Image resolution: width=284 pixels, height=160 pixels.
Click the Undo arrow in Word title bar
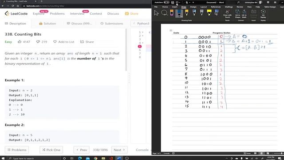point(177,3)
